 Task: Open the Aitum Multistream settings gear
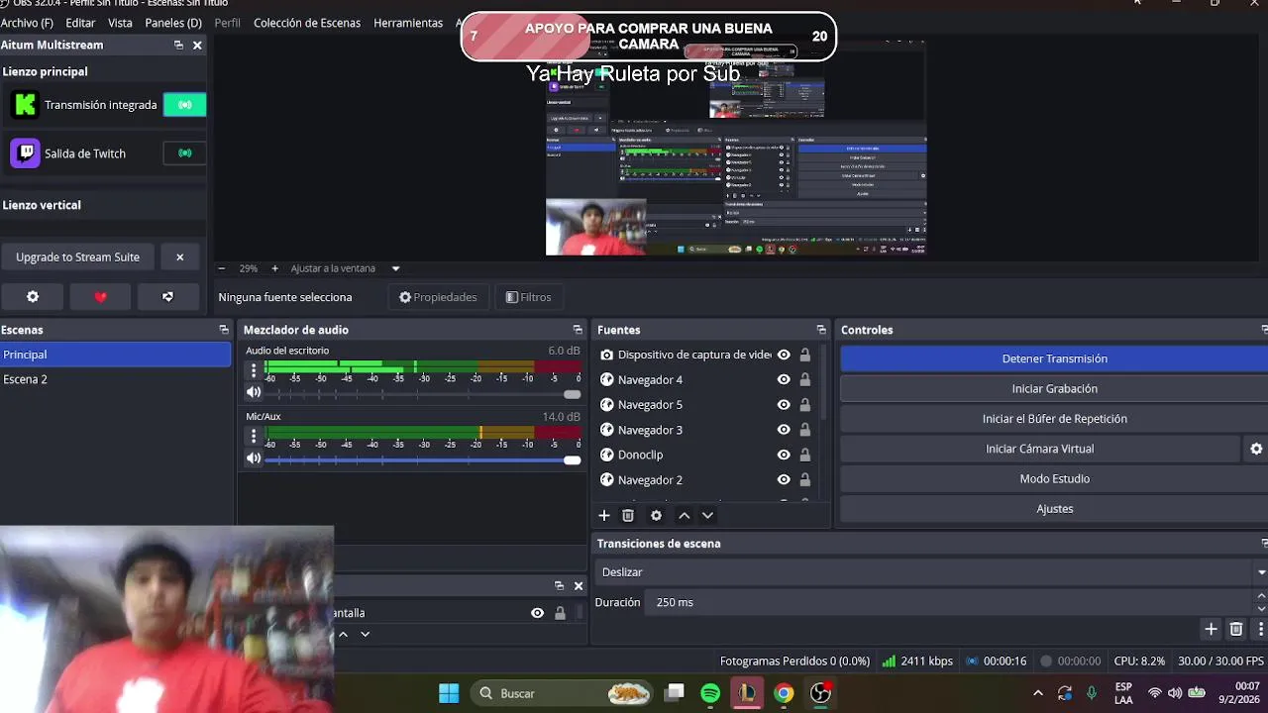click(x=33, y=297)
